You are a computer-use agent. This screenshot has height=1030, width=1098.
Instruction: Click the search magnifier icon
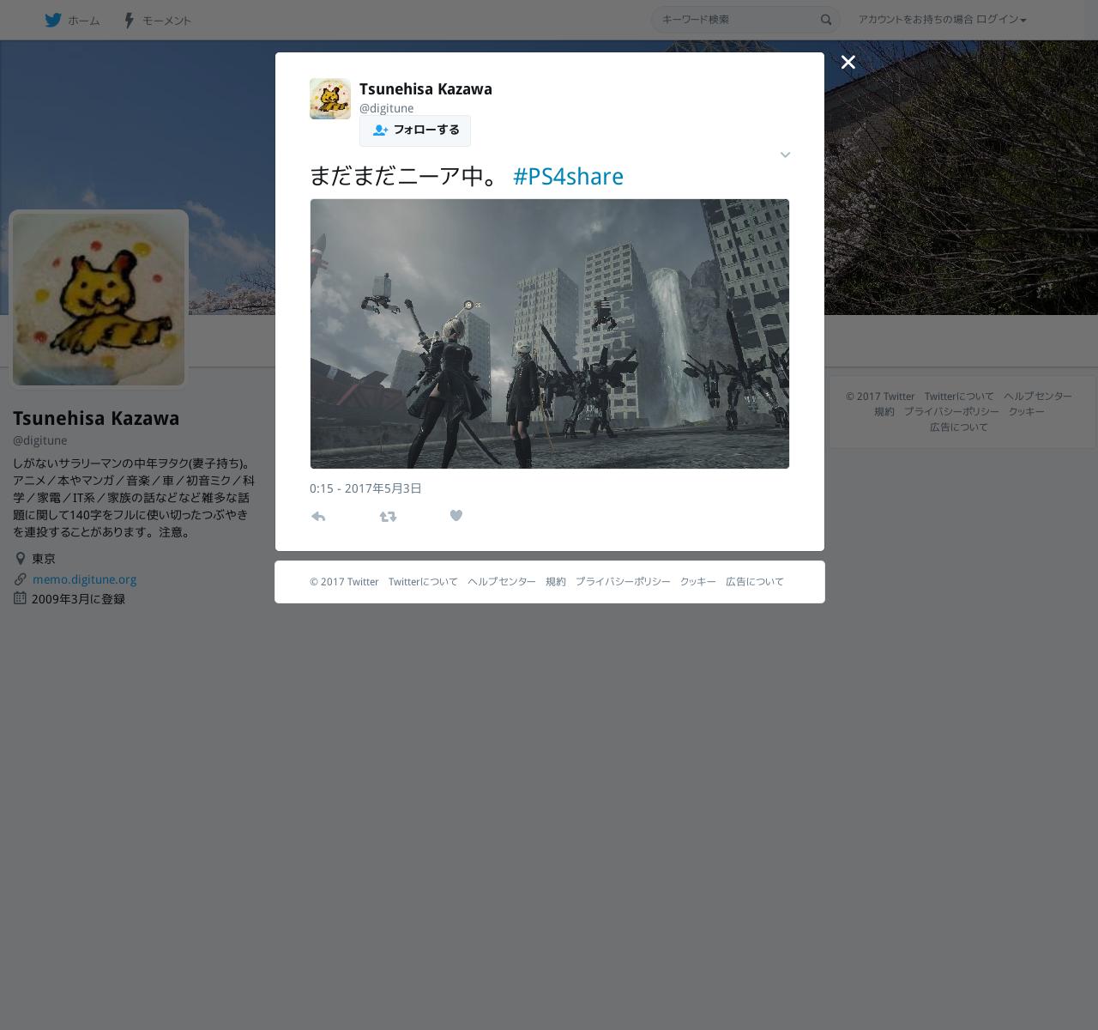[x=826, y=20]
